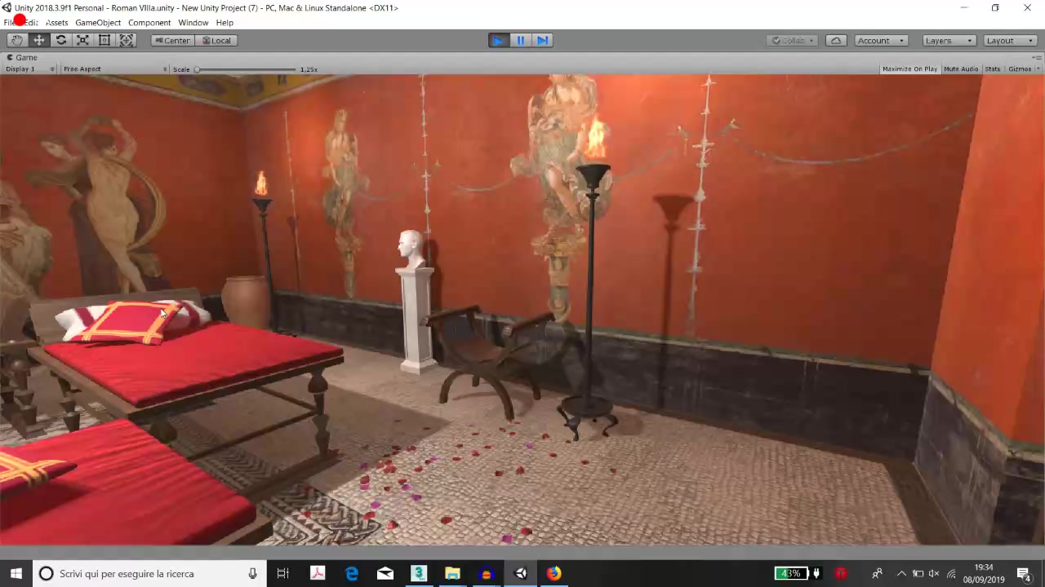Screen dimensions: 1045x587
Task: Open Unity cloud Services panel
Action: click(836, 40)
